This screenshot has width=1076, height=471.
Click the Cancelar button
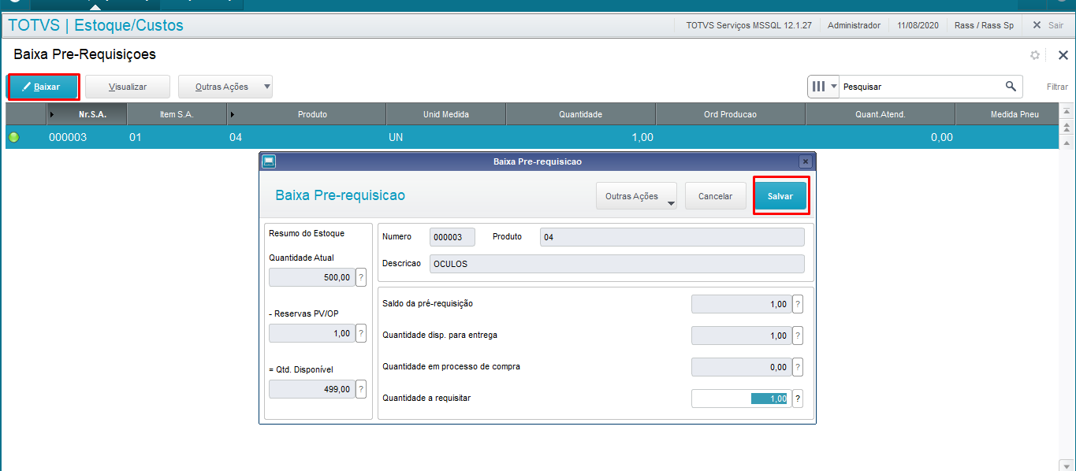(x=716, y=196)
